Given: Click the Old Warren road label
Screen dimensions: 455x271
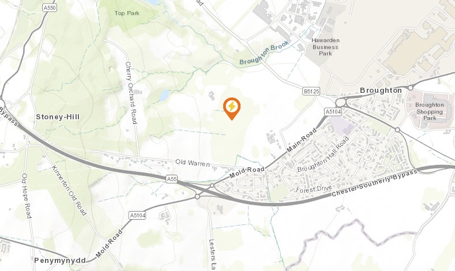Looking at the screenshot, I should [x=193, y=163].
